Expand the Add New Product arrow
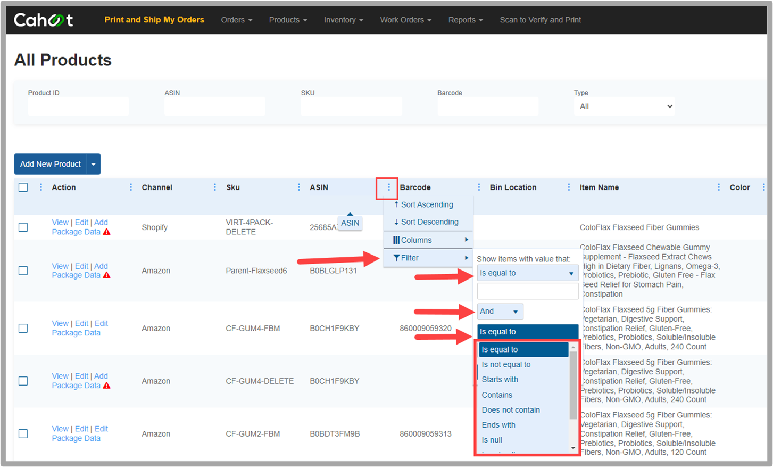The width and height of the screenshot is (773, 467). (x=94, y=164)
